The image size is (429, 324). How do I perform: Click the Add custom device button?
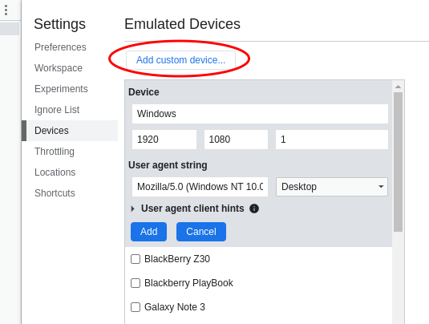coord(180,60)
